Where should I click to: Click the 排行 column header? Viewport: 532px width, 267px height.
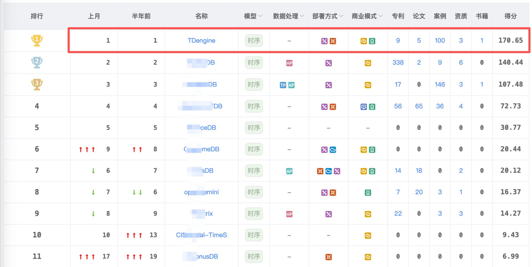(x=37, y=16)
